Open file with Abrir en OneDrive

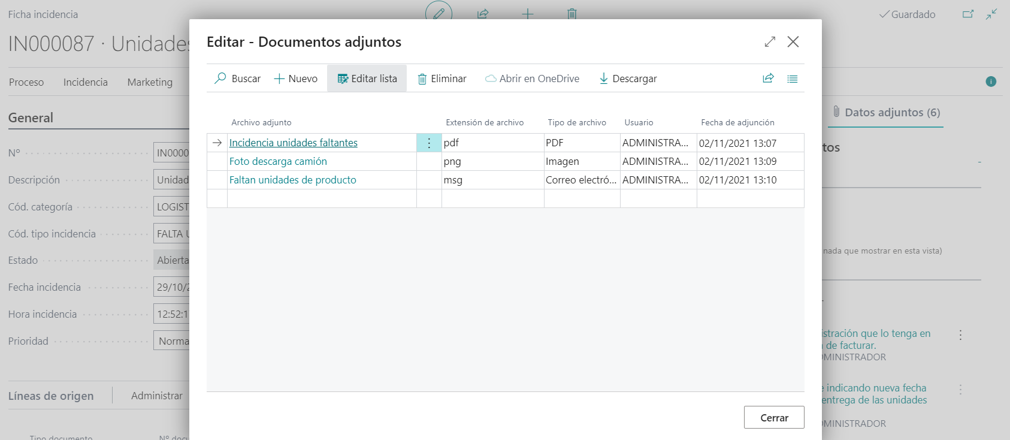pyautogui.click(x=532, y=79)
